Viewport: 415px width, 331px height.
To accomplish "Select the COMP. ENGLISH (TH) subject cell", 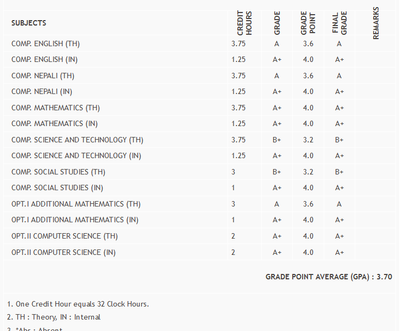I will coord(46,43).
